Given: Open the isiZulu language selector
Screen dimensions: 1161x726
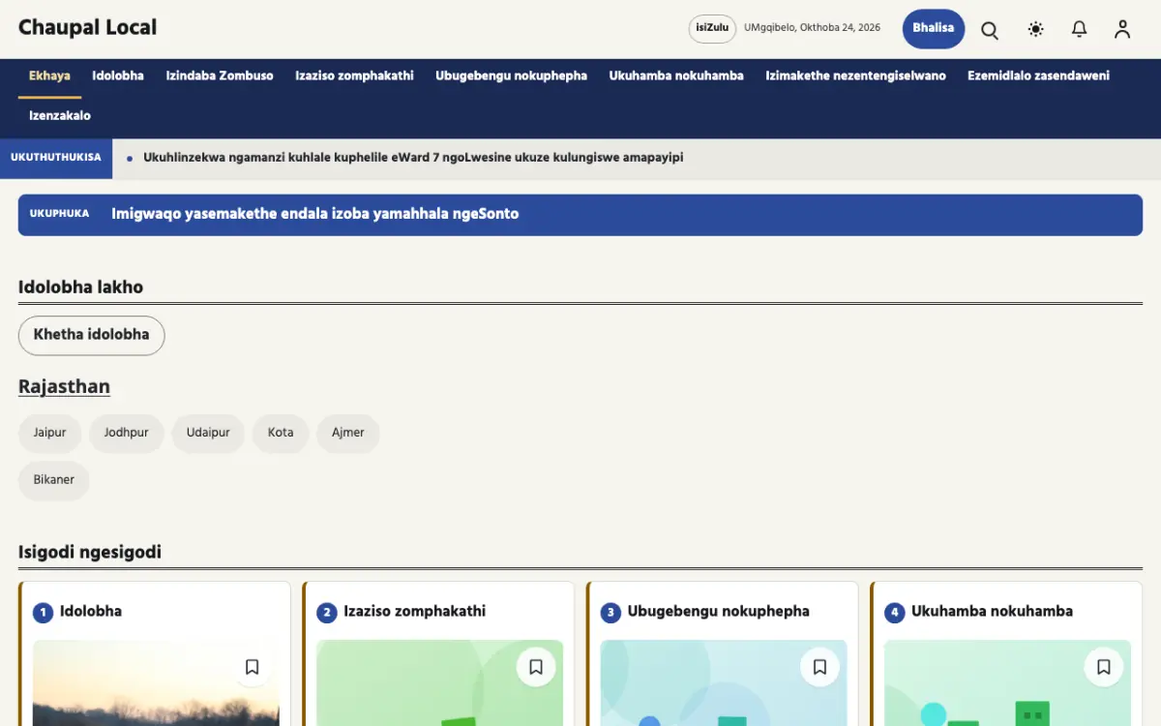Looking at the screenshot, I should (x=712, y=28).
